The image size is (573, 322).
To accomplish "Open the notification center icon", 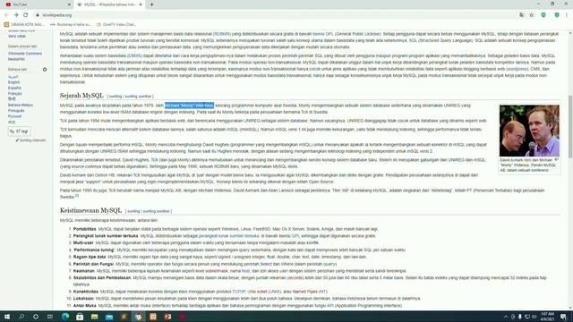I will tap(563, 317).
